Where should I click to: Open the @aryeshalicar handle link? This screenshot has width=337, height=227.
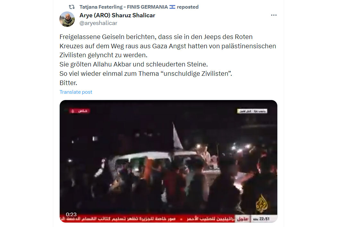(98, 23)
